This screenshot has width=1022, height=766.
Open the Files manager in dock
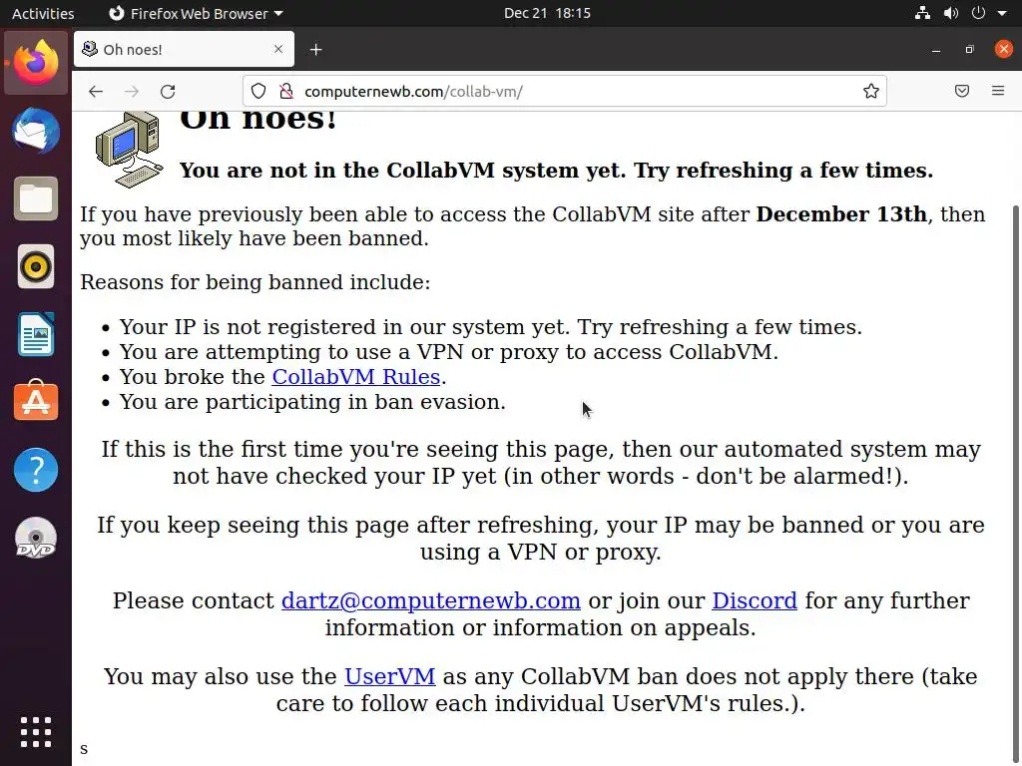pos(36,198)
